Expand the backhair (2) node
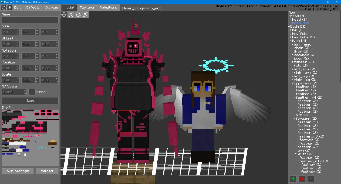The image size is (341, 184). [292, 55]
